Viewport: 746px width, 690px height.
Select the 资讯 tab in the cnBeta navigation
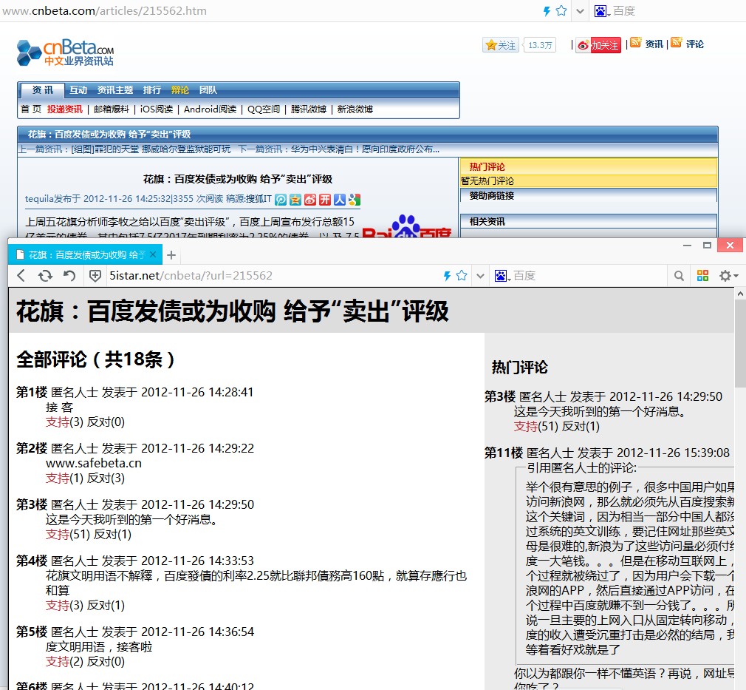[42, 90]
